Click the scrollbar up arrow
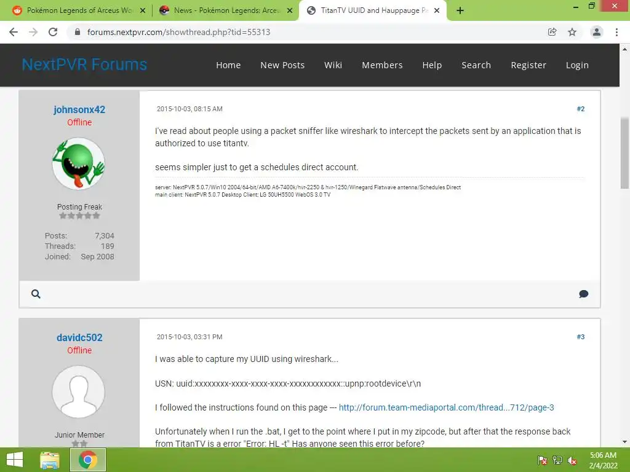 pos(624,49)
